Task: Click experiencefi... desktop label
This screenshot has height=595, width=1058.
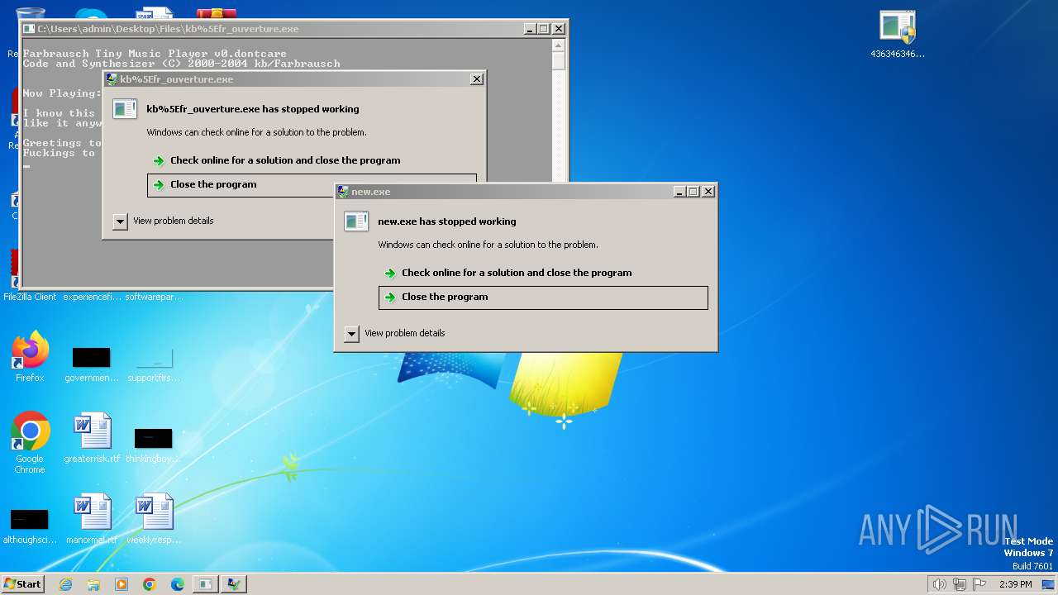Action: (x=92, y=297)
